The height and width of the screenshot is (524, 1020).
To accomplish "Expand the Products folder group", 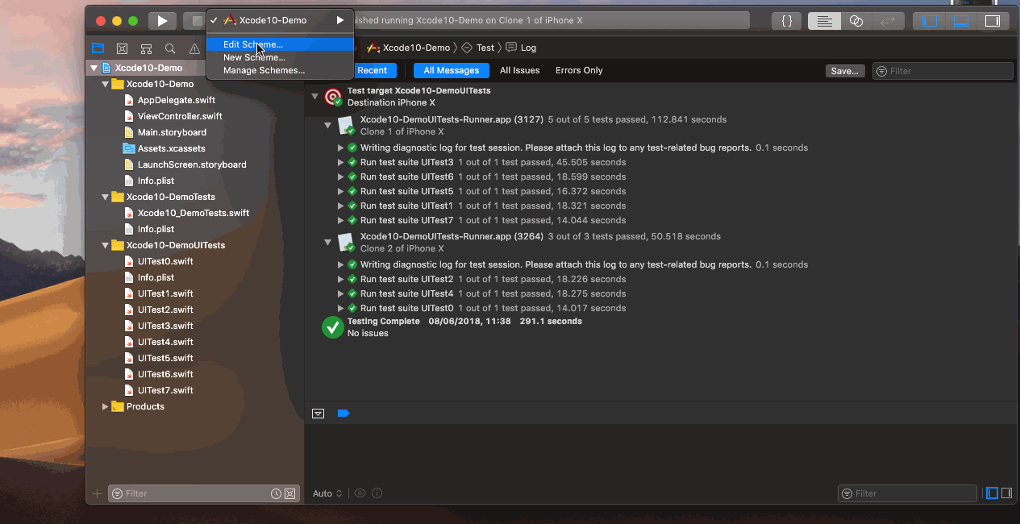I will click(x=105, y=406).
